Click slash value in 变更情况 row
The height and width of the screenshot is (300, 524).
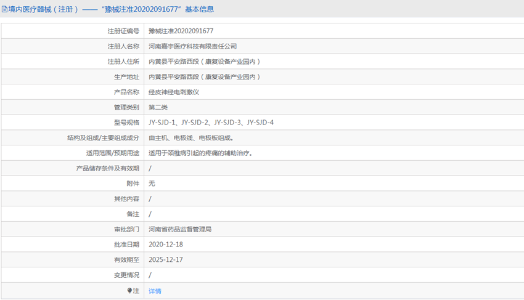click(x=150, y=275)
